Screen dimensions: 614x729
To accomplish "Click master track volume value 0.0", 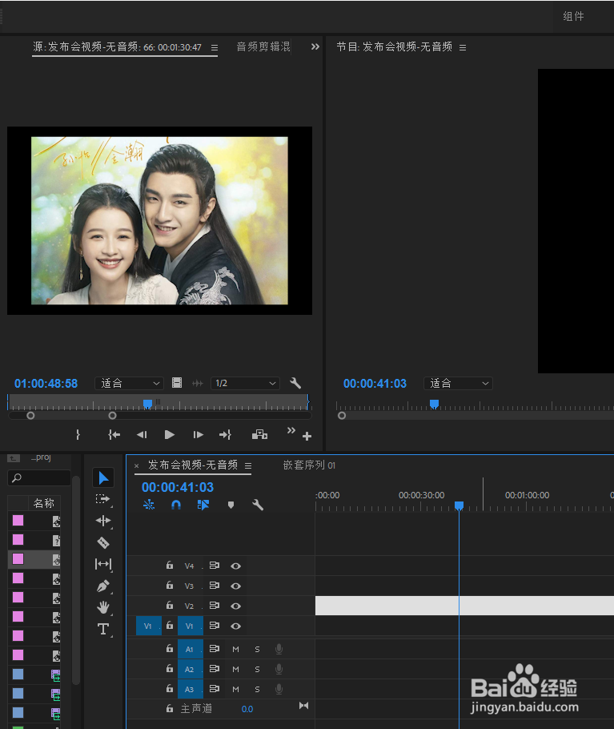I will point(247,709).
